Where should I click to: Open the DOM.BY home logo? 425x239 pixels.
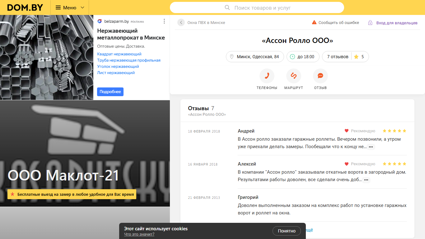[x=25, y=7]
